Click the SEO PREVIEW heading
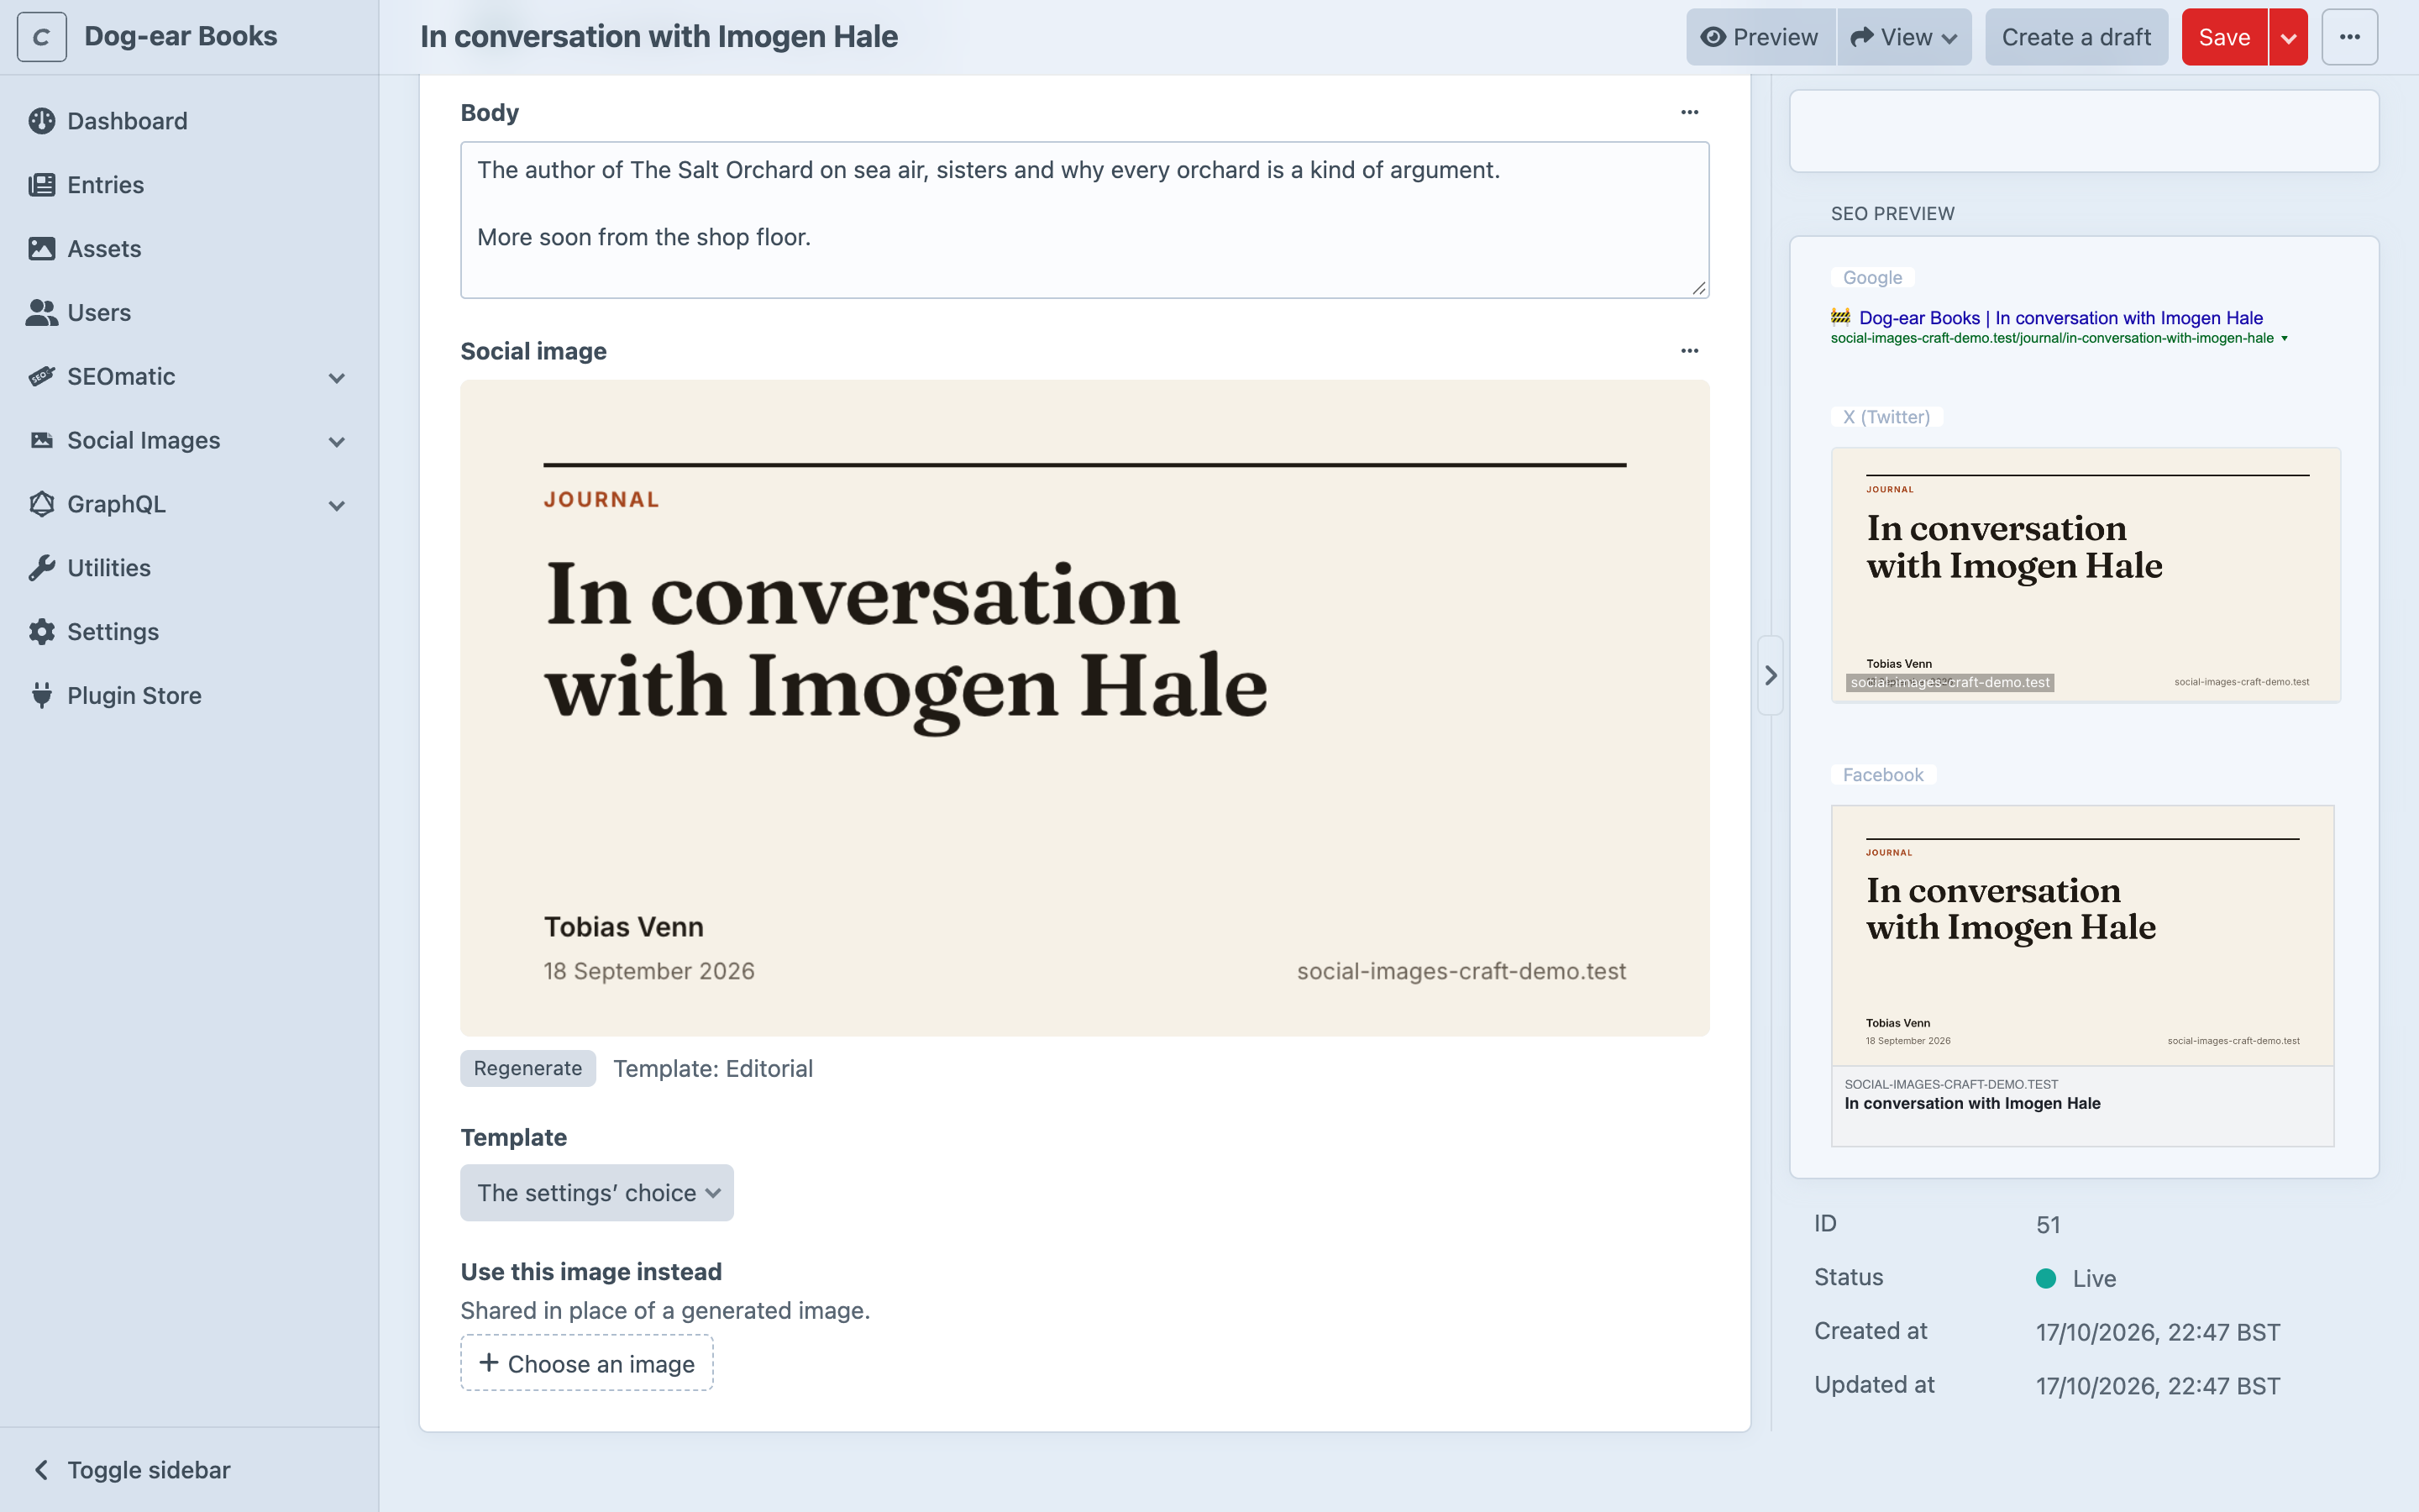Image resolution: width=2419 pixels, height=1512 pixels. pyautogui.click(x=1892, y=214)
